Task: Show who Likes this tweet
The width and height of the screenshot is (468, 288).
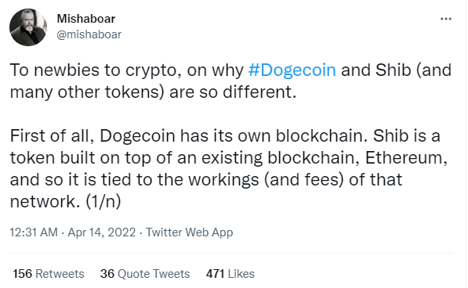Action: (241, 274)
